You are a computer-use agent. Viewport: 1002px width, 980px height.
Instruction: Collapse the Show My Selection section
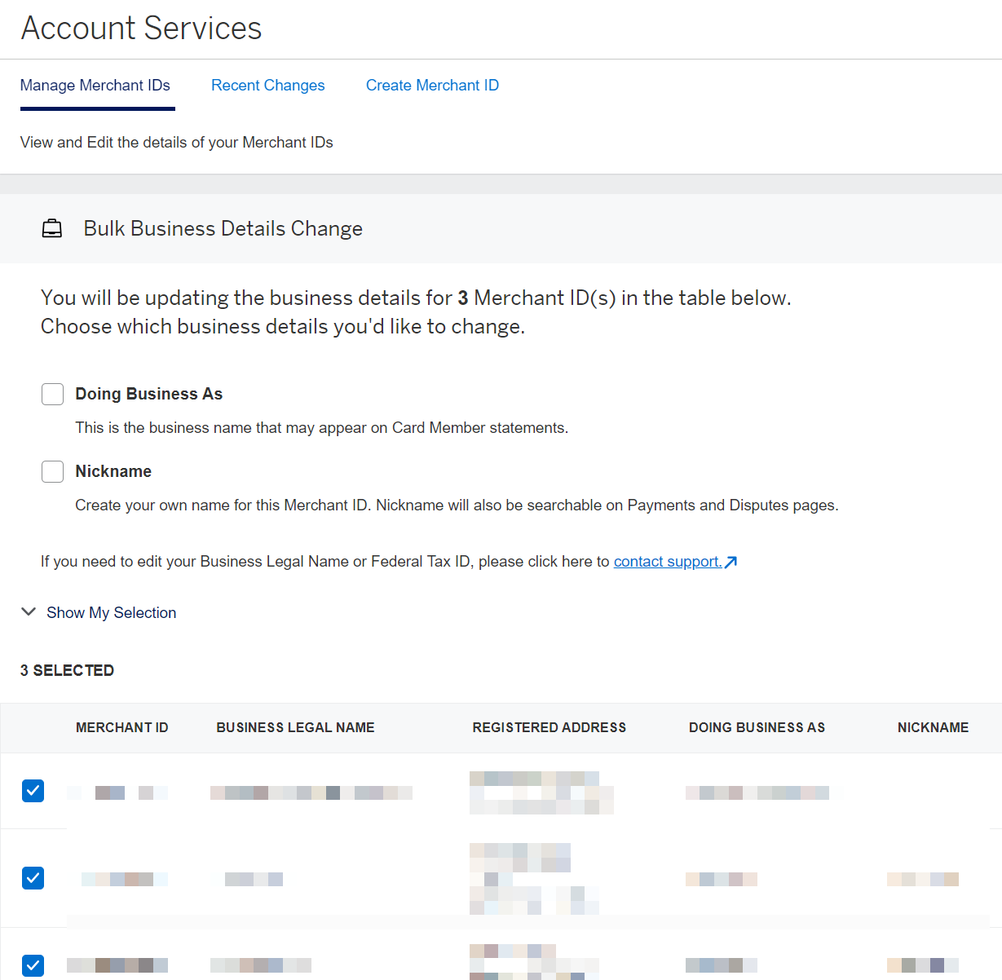tap(111, 612)
